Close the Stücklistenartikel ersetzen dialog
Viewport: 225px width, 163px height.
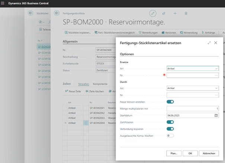(x=216, y=43)
